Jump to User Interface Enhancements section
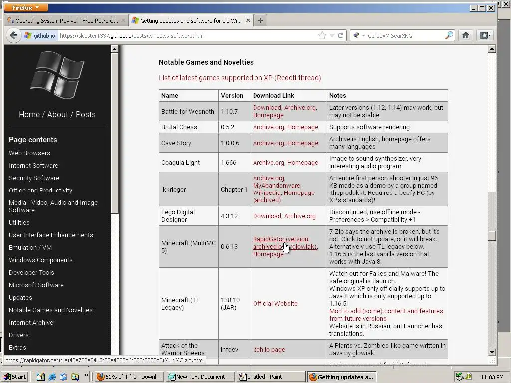The width and height of the screenshot is (511, 383). [51, 235]
